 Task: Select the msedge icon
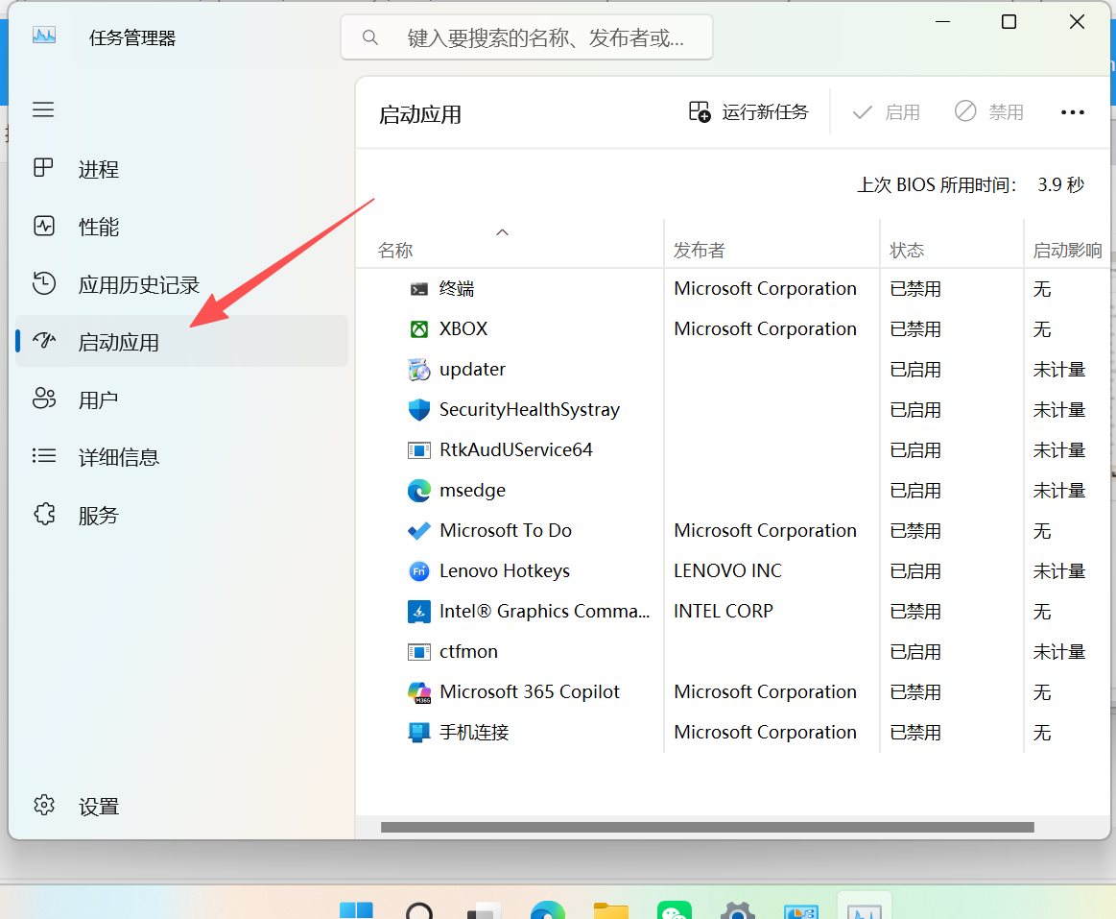(419, 490)
